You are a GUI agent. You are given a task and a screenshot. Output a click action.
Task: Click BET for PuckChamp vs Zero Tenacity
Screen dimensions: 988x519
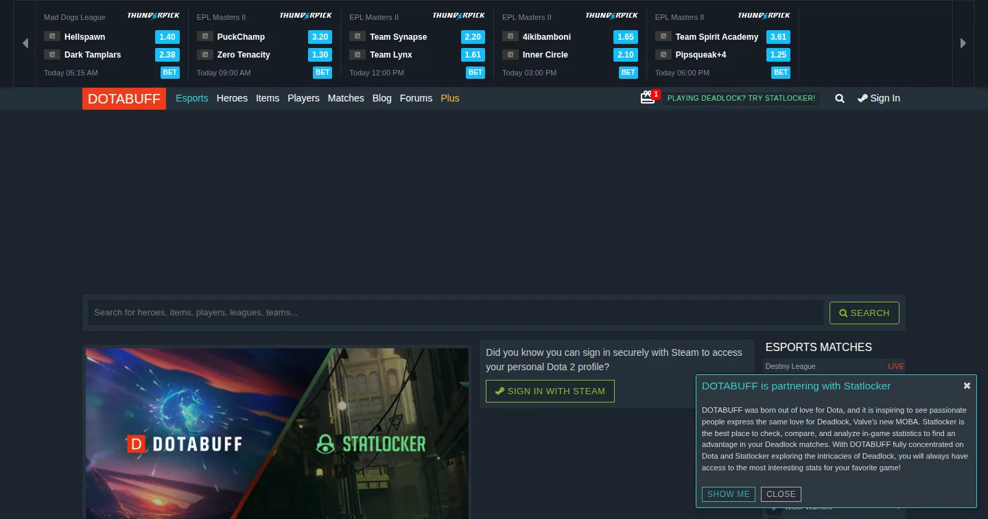tap(322, 72)
